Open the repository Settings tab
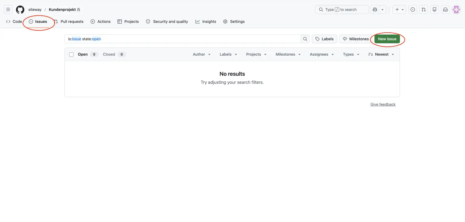The width and height of the screenshot is (465, 222). coord(234,21)
